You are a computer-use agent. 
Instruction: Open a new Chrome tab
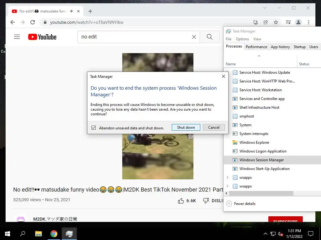[90, 11]
